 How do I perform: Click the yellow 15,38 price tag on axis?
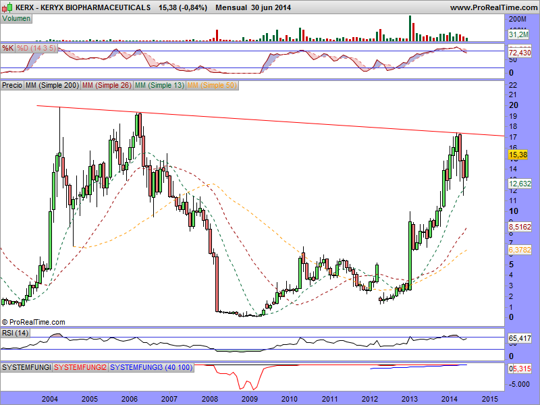click(x=518, y=155)
